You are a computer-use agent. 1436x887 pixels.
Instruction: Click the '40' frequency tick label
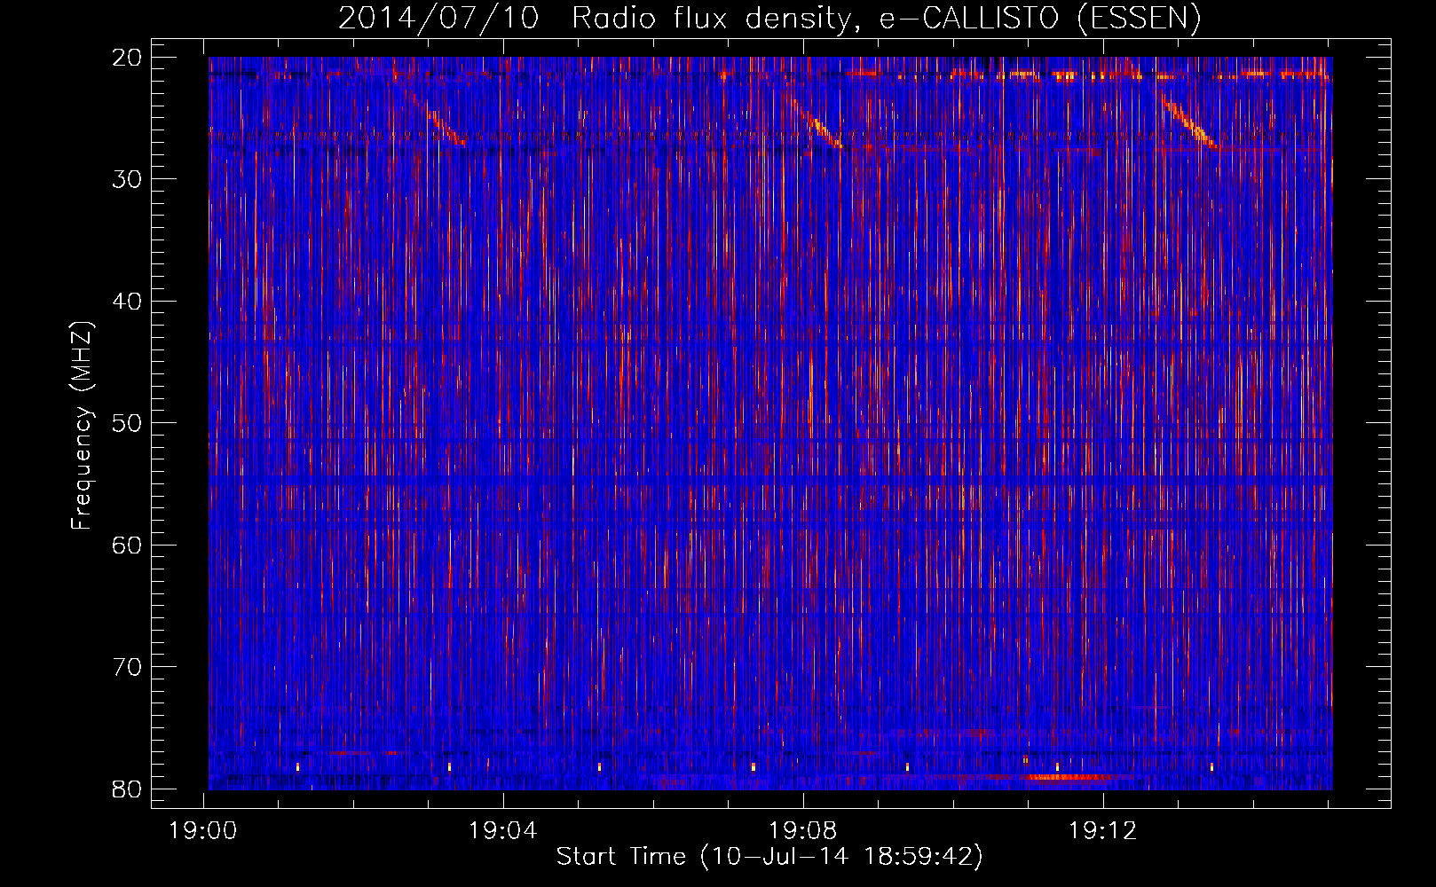point(127,302)
